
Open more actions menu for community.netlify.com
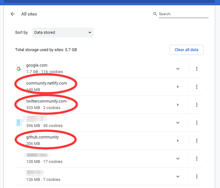click(x=197, y=87)
